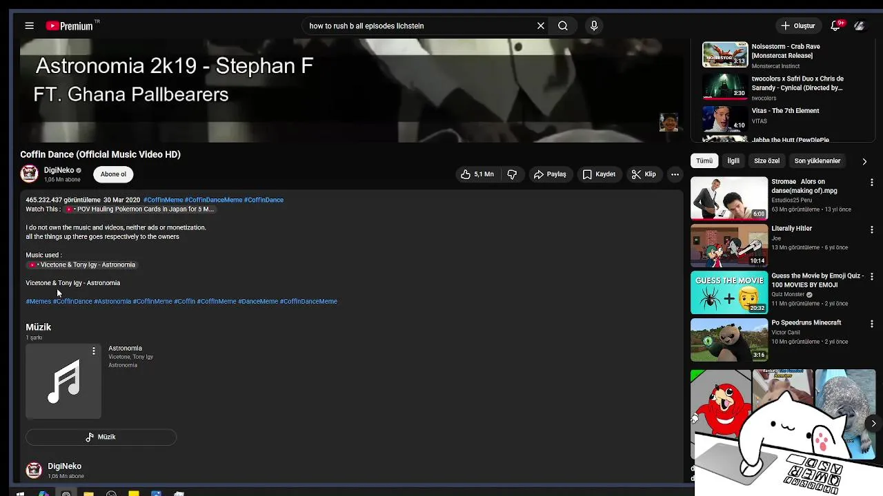This screenshot has width=883, height=496.
Task: Open File Explorer folder in taskbar
Action: pyautogui.click(x=88, y=493)
